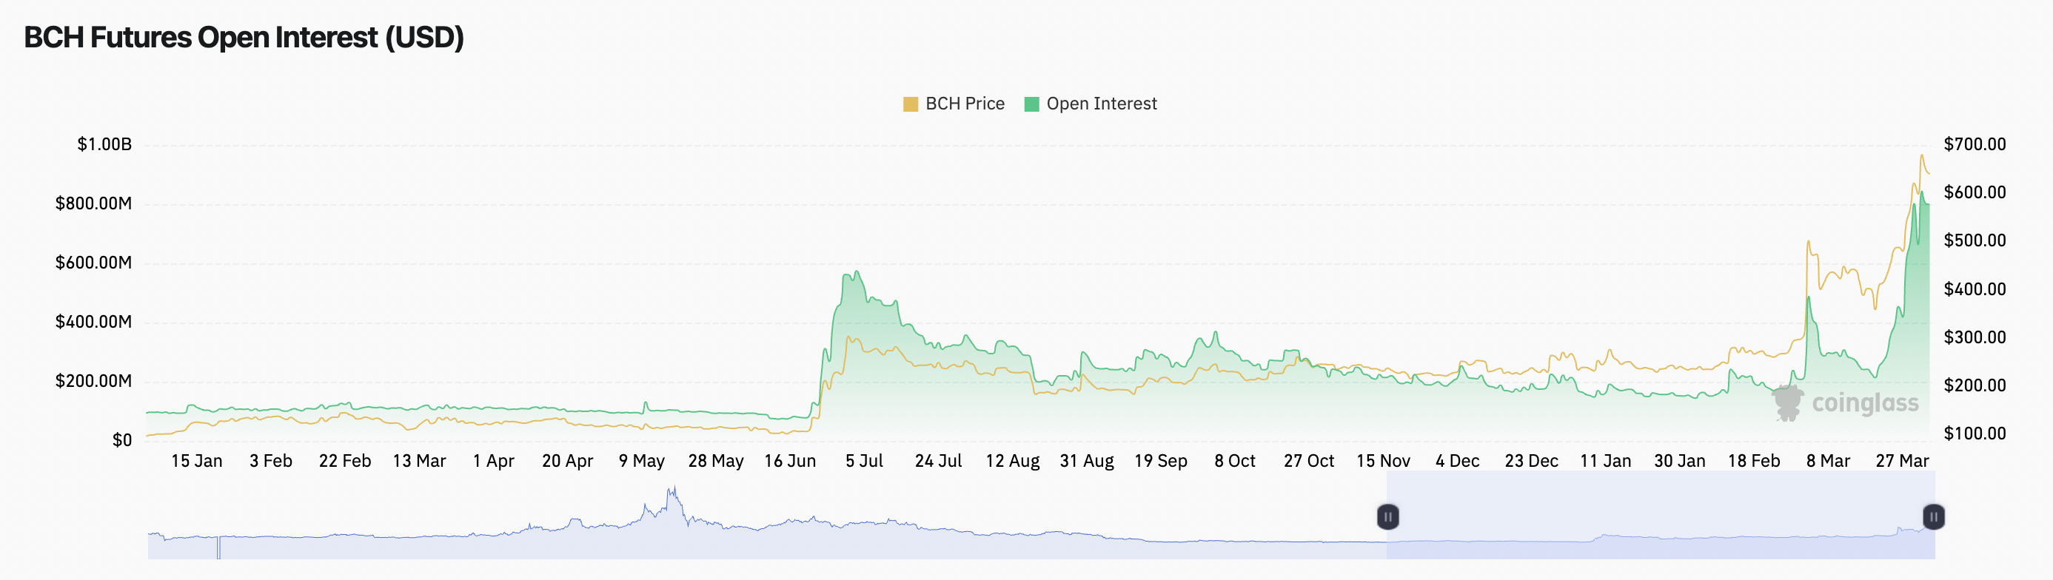This screenshot has height=580, width=2053.
Task: Toggle the BCH Price series label
Action: click(x=965, y=104)
